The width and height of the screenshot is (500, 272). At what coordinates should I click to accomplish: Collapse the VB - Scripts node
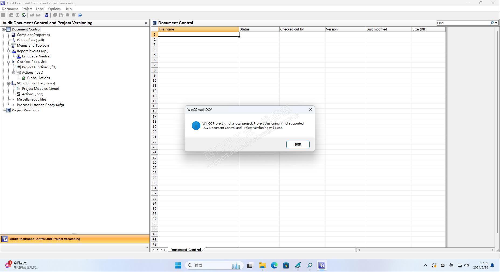coord(9,83)
